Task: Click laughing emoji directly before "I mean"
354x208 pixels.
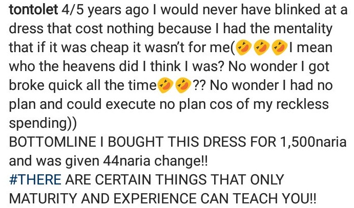Action: (x=280, y=48)
